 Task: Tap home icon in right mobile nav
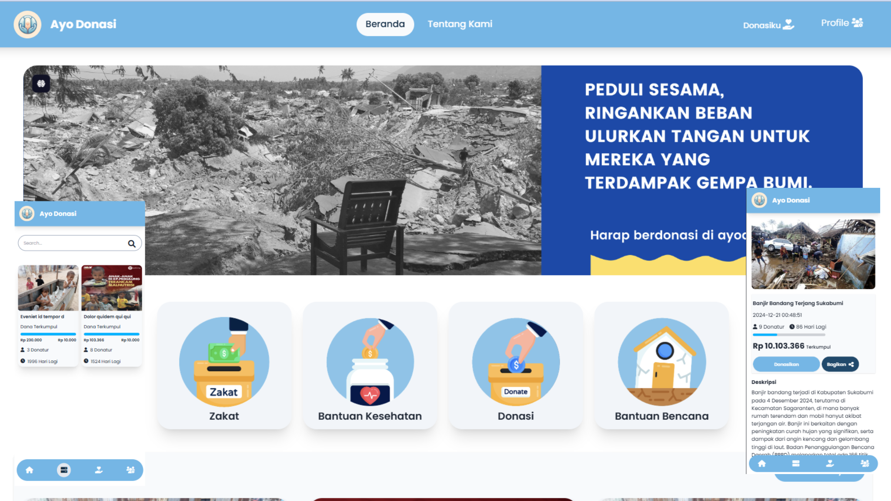762,464
